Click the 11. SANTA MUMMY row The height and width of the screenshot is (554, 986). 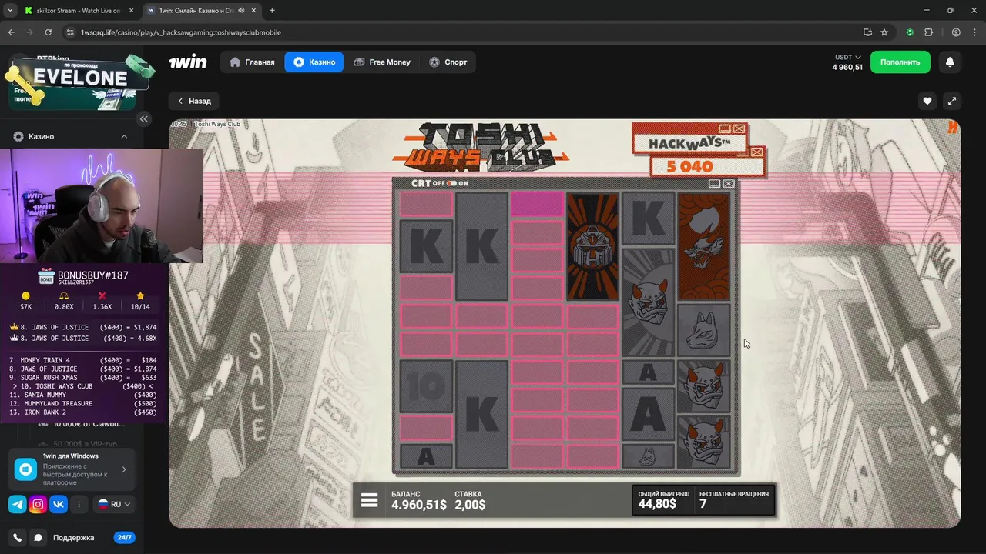pos(82,395)
